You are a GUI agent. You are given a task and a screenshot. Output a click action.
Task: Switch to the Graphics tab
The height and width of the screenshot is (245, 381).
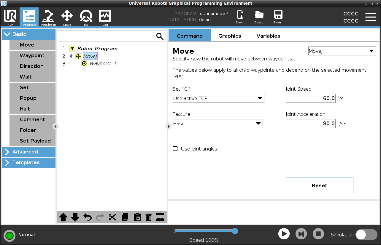230,36
